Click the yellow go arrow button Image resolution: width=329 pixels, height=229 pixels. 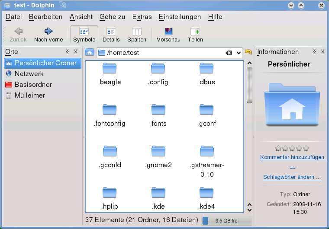(x=248, y=52)
